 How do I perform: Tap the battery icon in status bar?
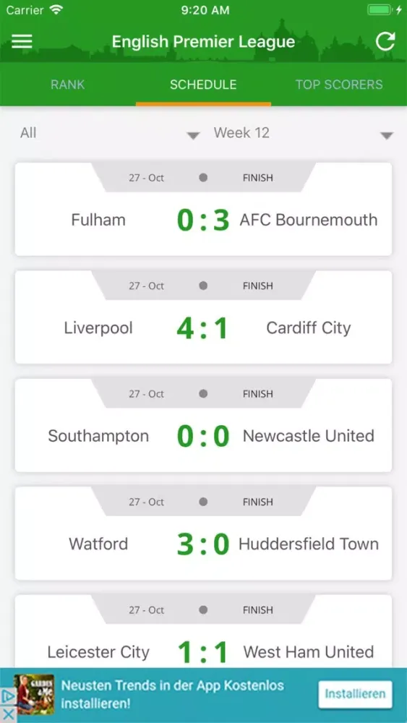(x=380, y=10)
